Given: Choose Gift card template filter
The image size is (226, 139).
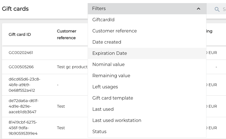Looking at the screenshot, I should [113, 98].
